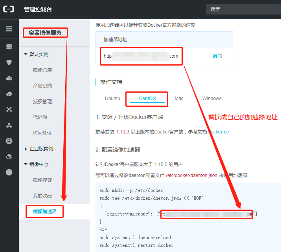
Task: Go to 命名空间 in the sidebar
Action: click(42, 86)
